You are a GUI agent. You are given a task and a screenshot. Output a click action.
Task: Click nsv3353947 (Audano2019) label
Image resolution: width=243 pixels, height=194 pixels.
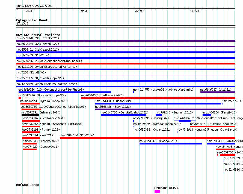coord(158,141)
